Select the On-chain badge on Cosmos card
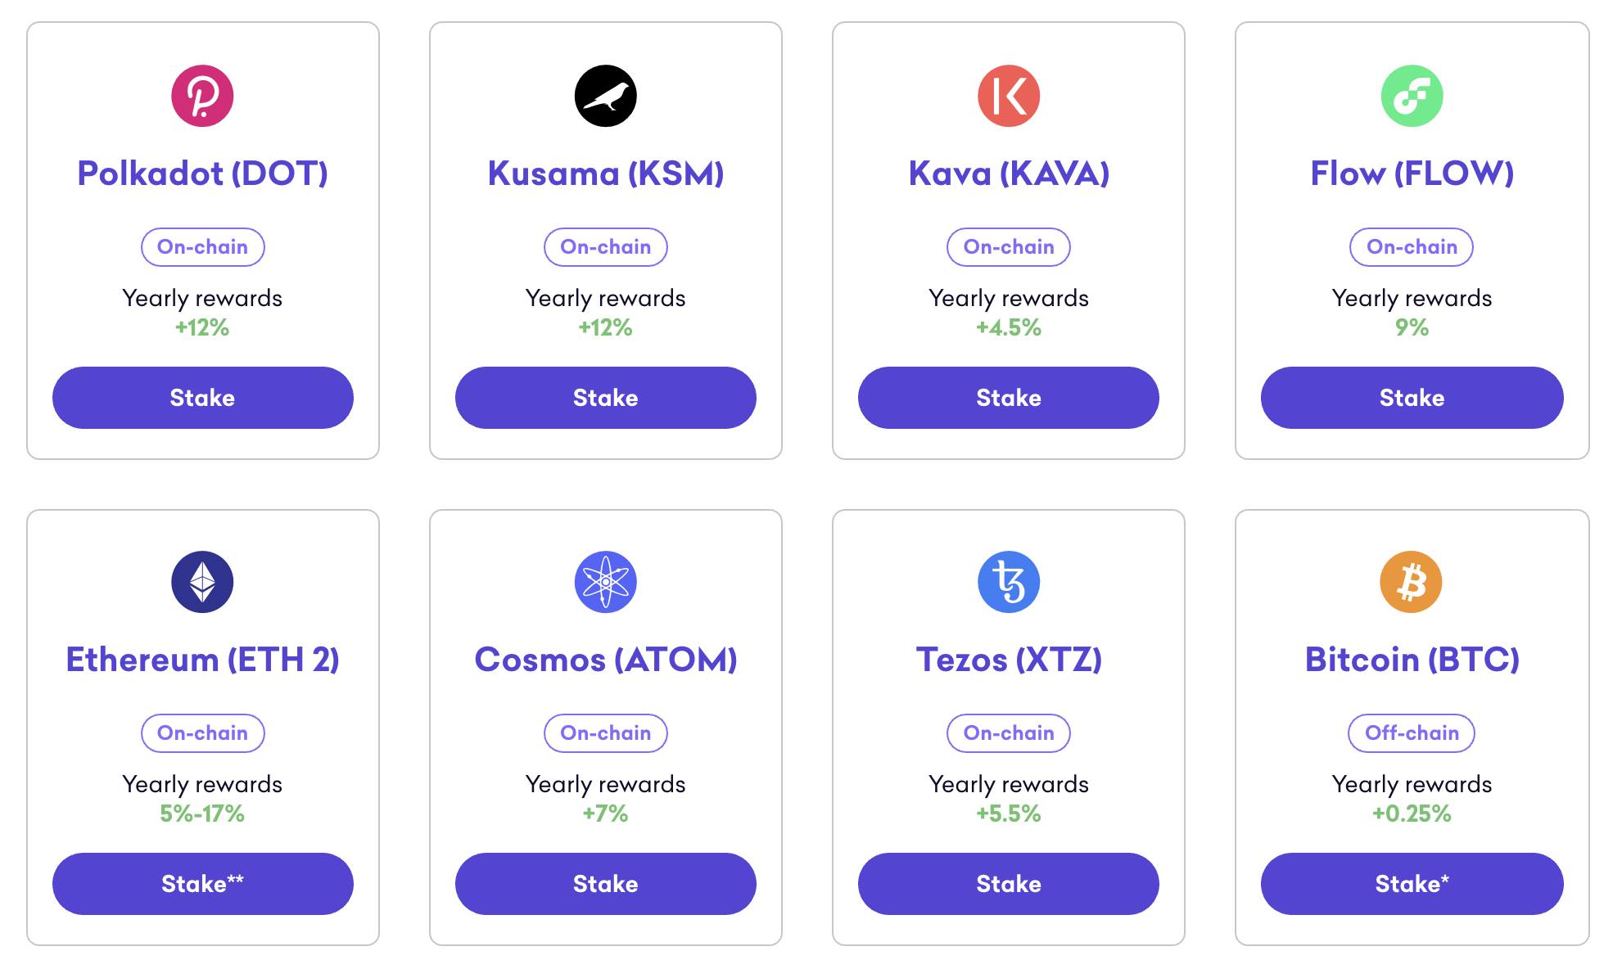 (x=605, y=732)
